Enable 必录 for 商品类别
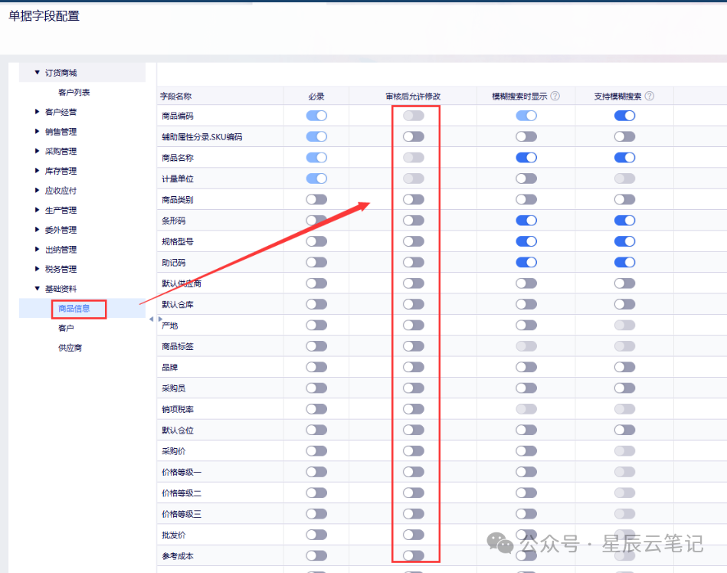The image size is (727, 573). [316, 199]
